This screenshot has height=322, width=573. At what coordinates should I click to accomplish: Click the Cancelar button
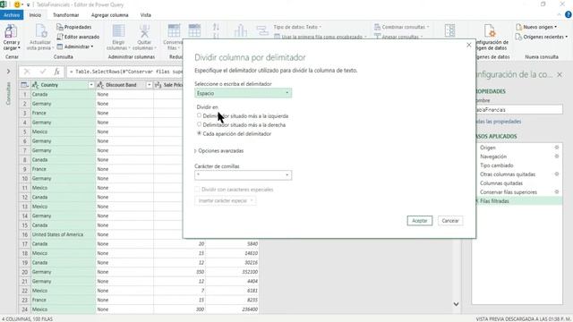pyautogui.click(x=450, y=221)
